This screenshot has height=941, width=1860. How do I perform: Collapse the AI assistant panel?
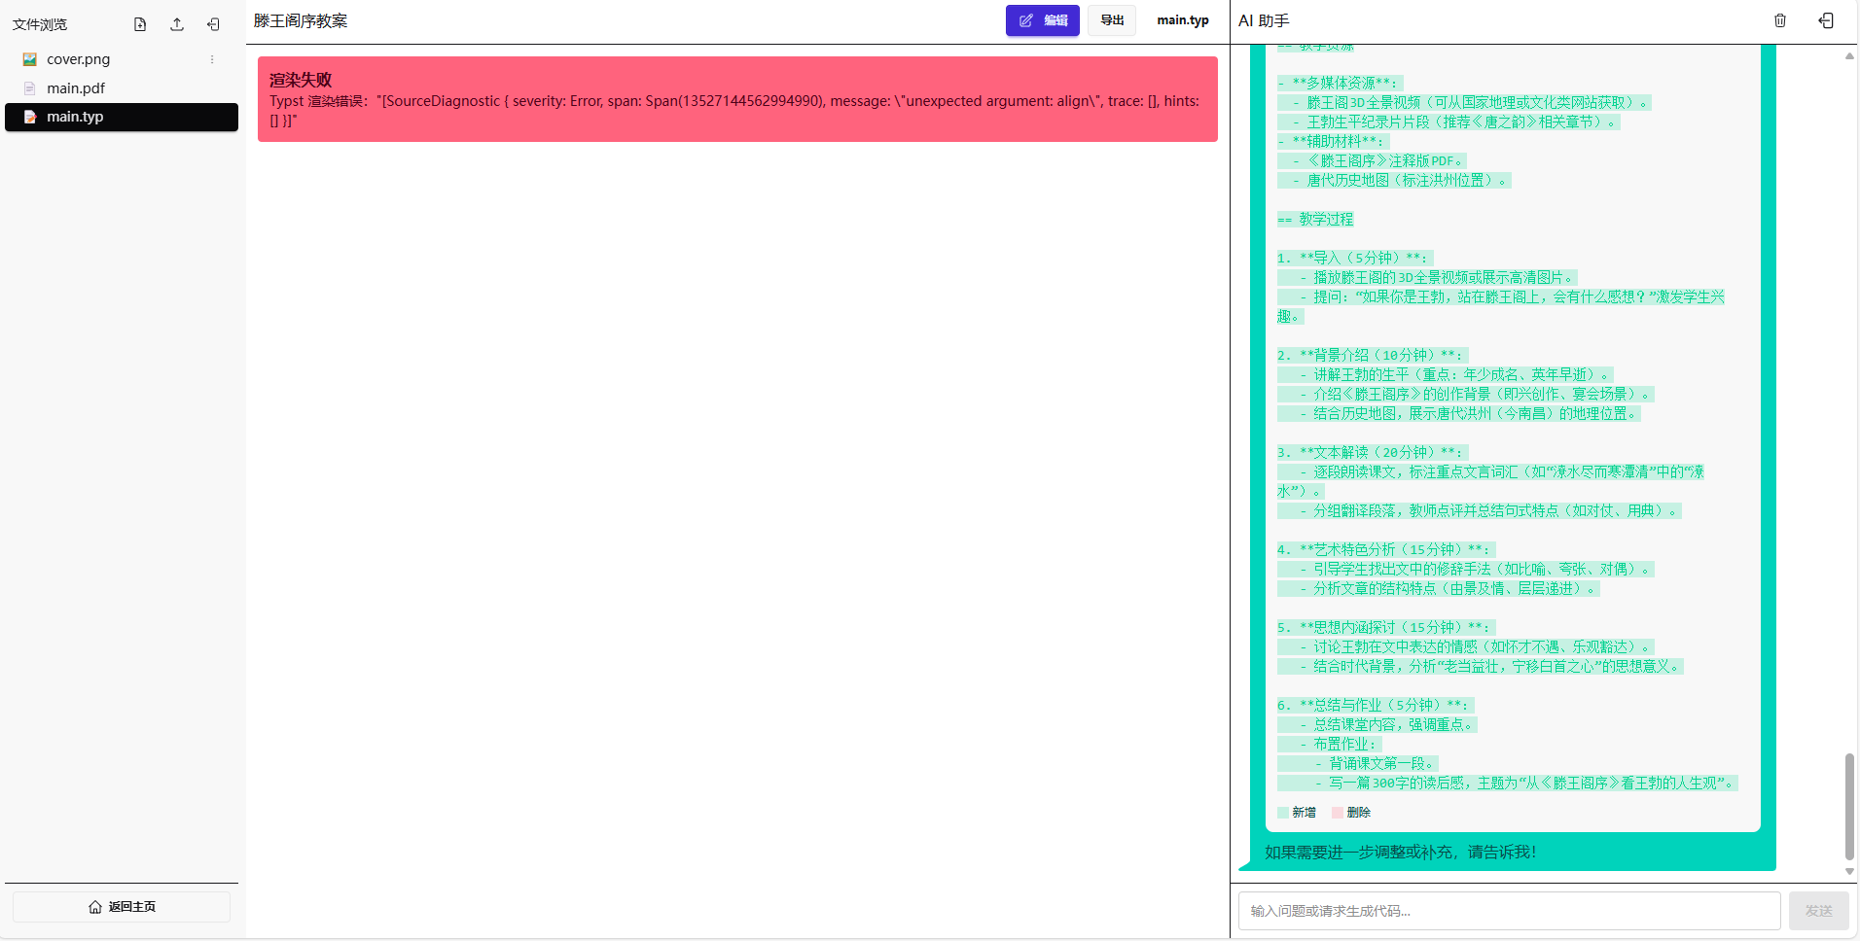(1826, 20)
